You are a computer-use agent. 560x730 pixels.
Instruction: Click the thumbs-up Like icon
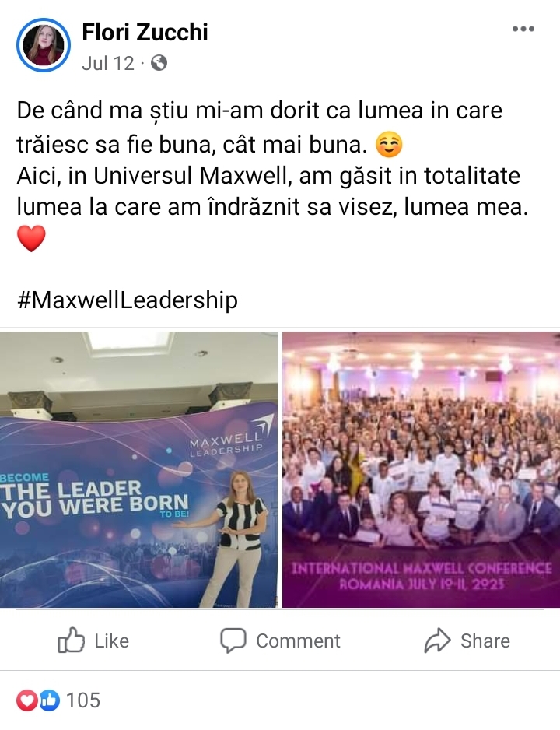(71, 641)
